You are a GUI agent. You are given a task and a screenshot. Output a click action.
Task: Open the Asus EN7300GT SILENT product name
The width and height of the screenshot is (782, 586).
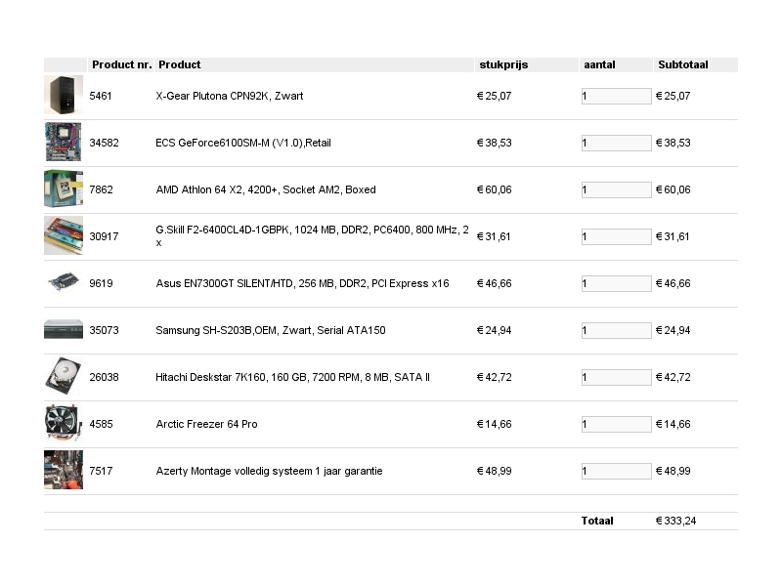click(302, 283)
